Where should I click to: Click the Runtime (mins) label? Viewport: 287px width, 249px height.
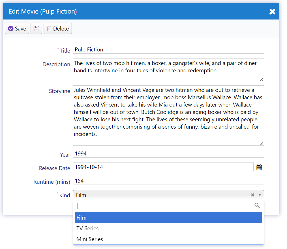[x=52, y=182]
